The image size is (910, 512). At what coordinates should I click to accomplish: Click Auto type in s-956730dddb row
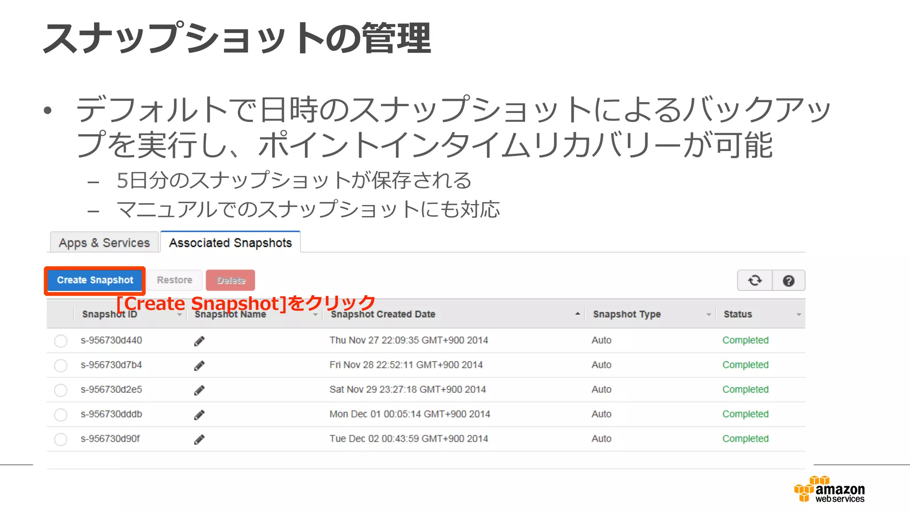[x=601, y=414]
